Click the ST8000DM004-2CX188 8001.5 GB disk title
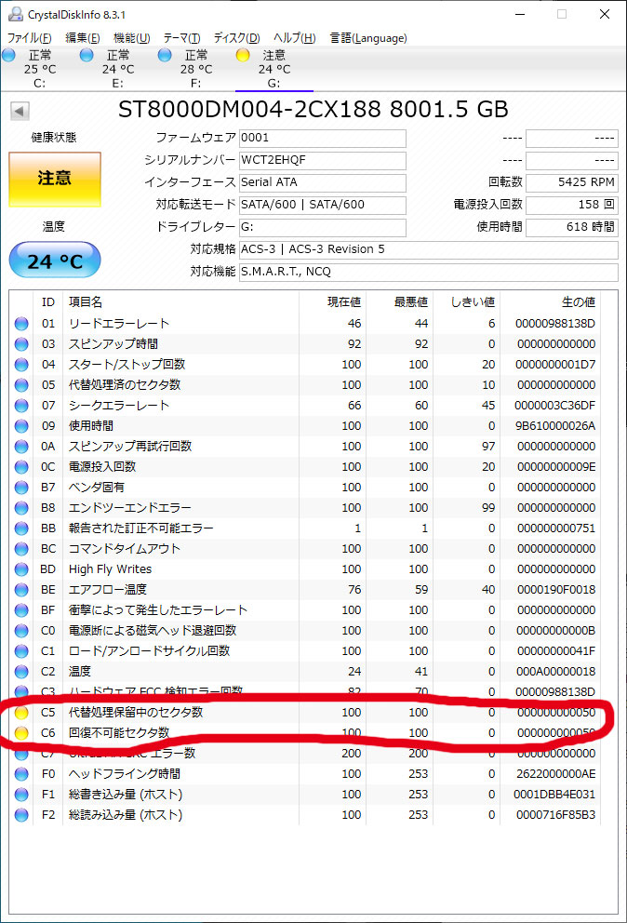Screen dimensions: 627x923 [x=313, y=110]
